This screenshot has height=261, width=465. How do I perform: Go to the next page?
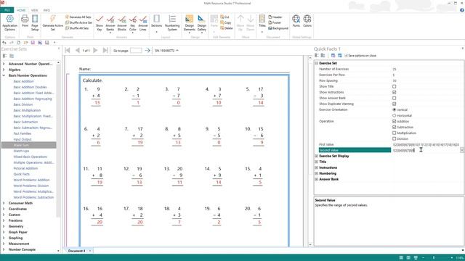click(x=95, y=50)
